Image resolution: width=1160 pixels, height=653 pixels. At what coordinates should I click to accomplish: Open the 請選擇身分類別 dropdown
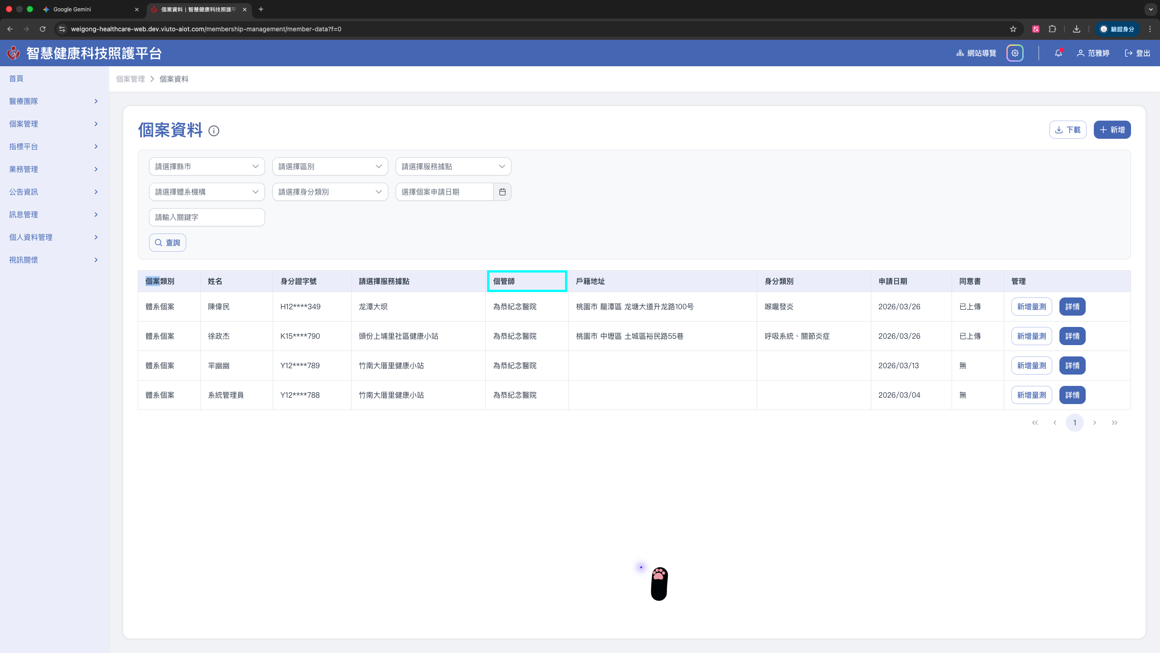[x=330, y=192]
